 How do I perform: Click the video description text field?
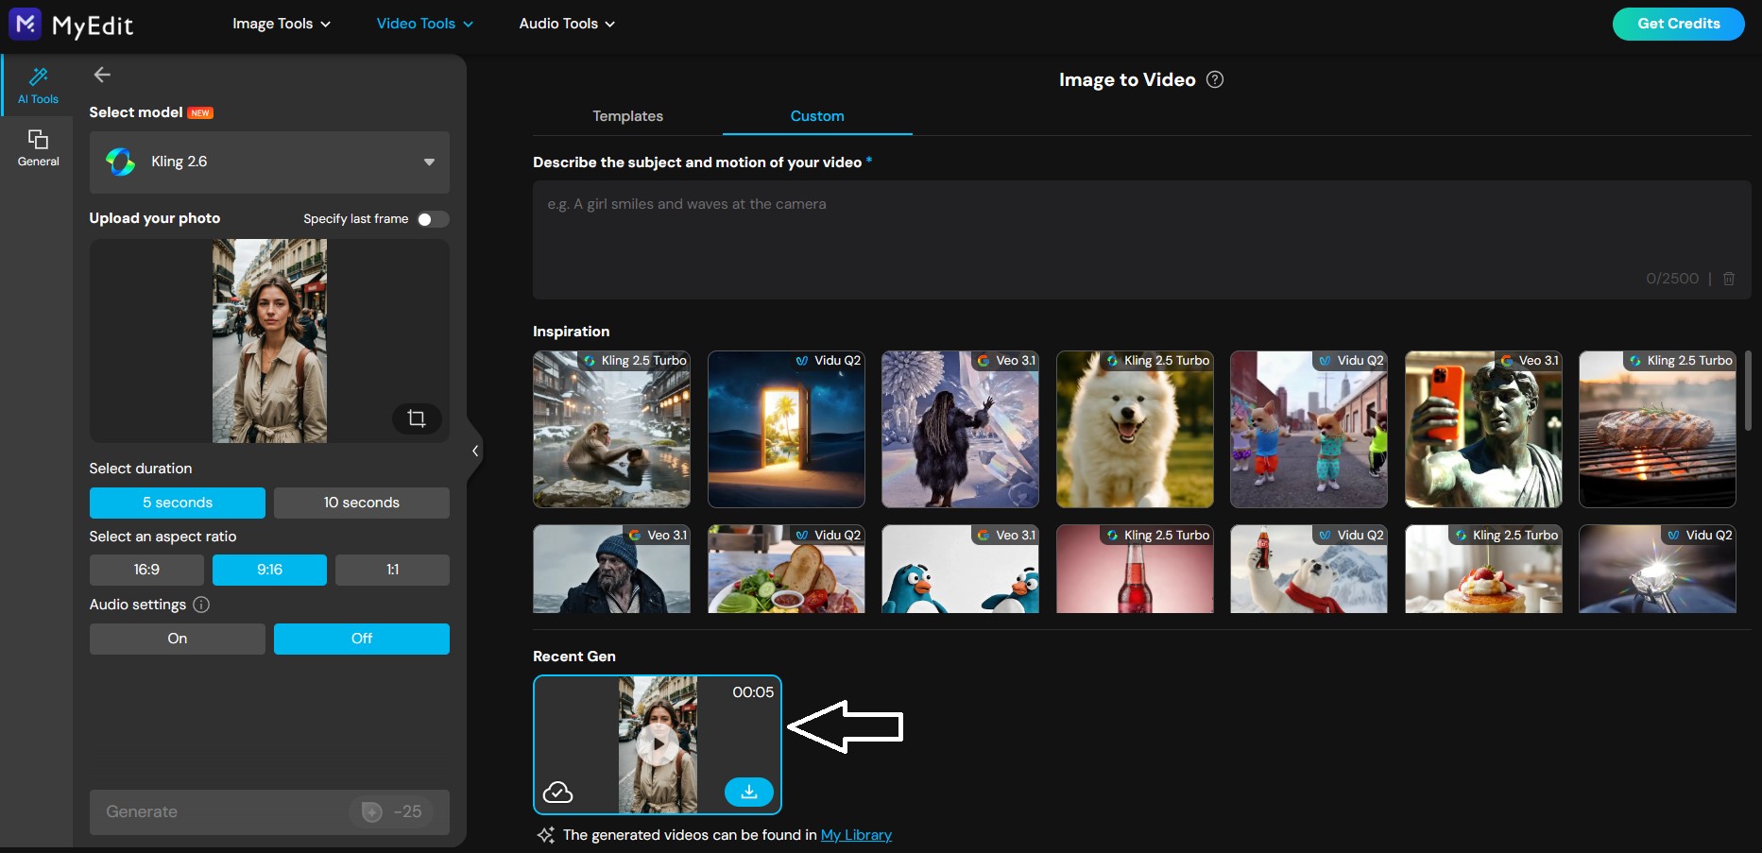tap(1141, 240)
